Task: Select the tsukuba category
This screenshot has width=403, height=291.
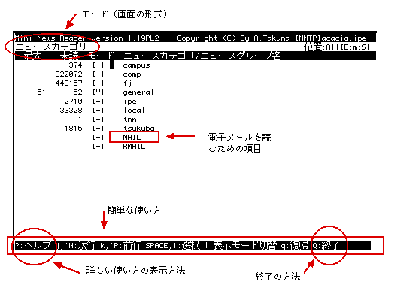Action: coord(139,128)
